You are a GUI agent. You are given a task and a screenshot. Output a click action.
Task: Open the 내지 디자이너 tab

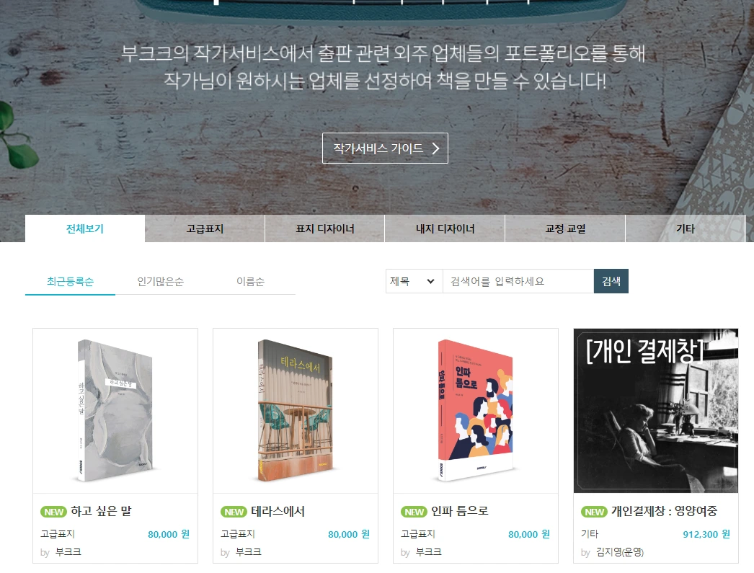click(x=445, y=228)
